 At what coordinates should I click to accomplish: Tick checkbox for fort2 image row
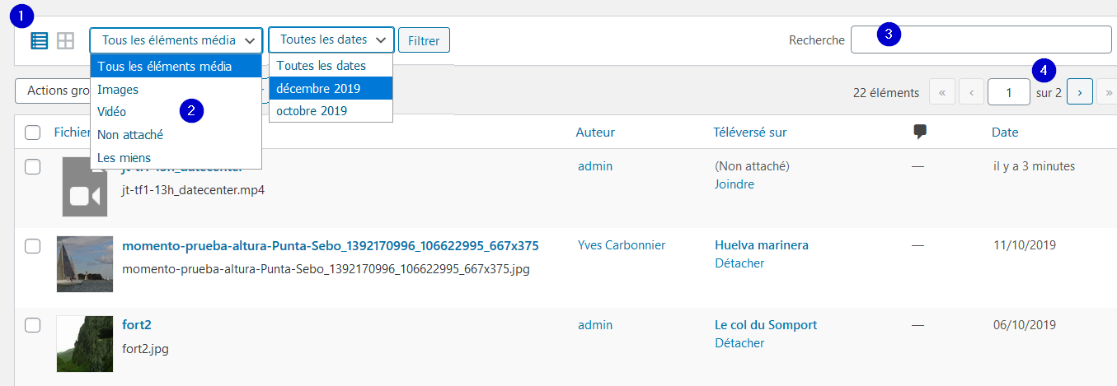click(33, 325)
